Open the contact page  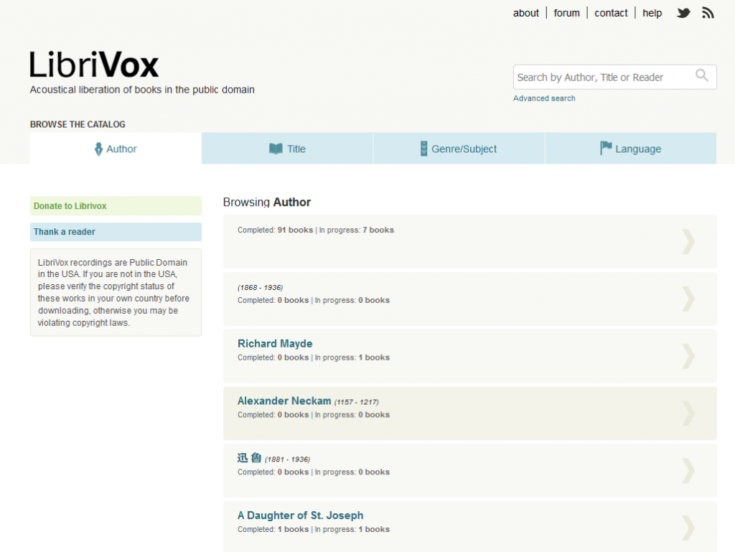611,13
